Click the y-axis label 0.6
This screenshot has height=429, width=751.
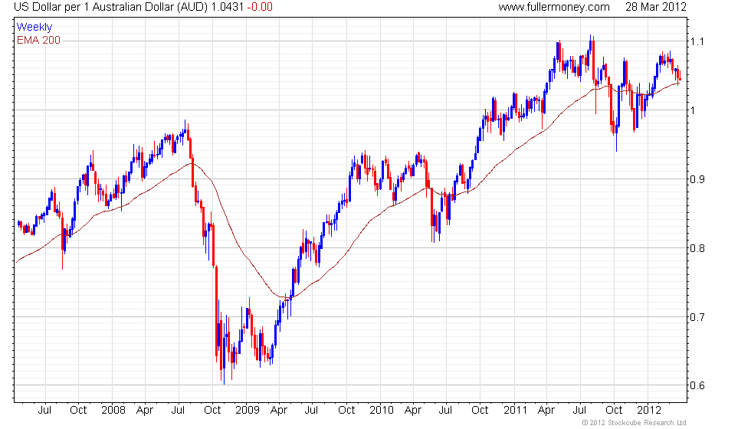(697, 385)
